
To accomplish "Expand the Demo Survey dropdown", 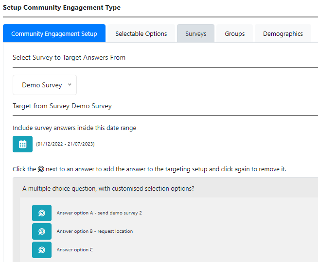I will click(x=45, y=85).
